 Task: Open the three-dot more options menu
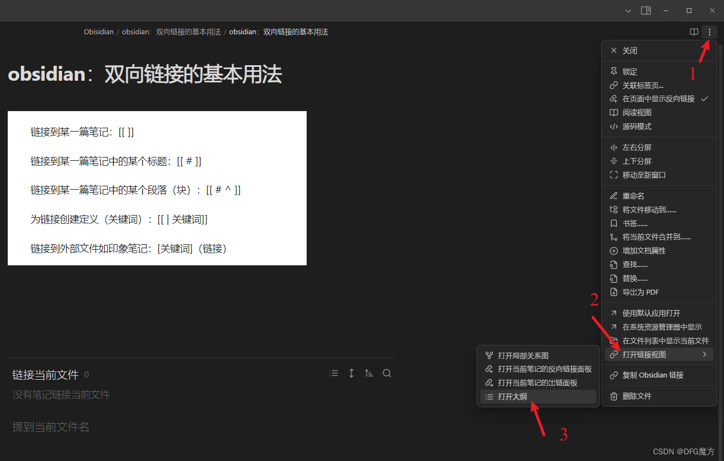[710, 32]
